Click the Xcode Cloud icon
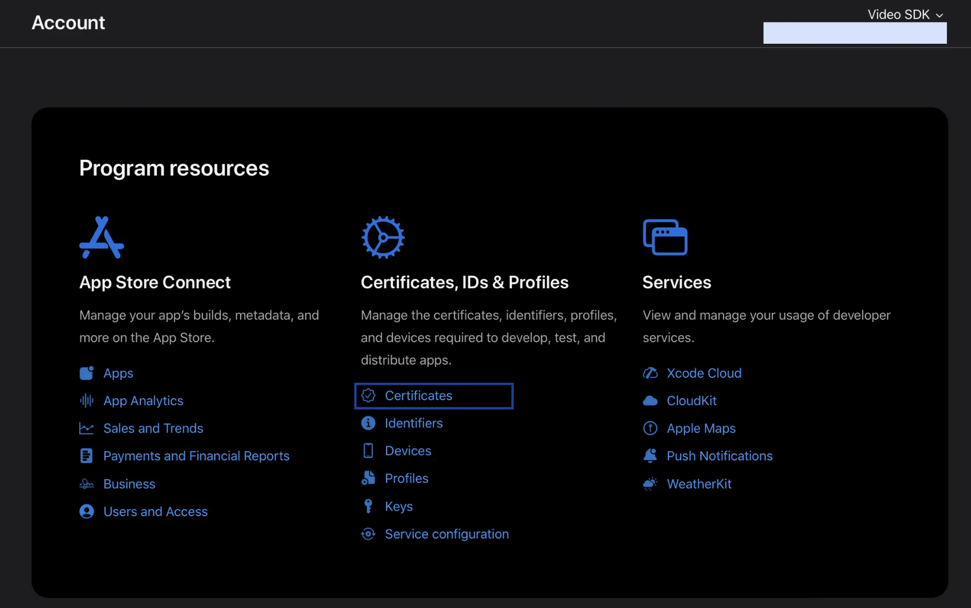This screenshot has height=608, width=971. 650,373
